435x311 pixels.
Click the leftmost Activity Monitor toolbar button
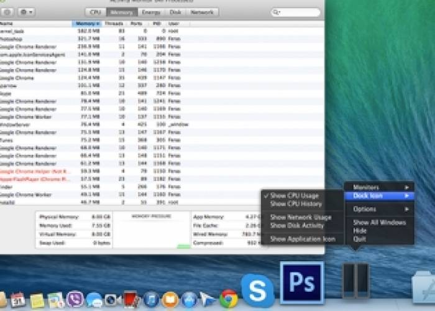click(7, 12)
